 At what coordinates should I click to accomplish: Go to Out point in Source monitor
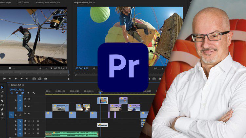tap(27, 79)
